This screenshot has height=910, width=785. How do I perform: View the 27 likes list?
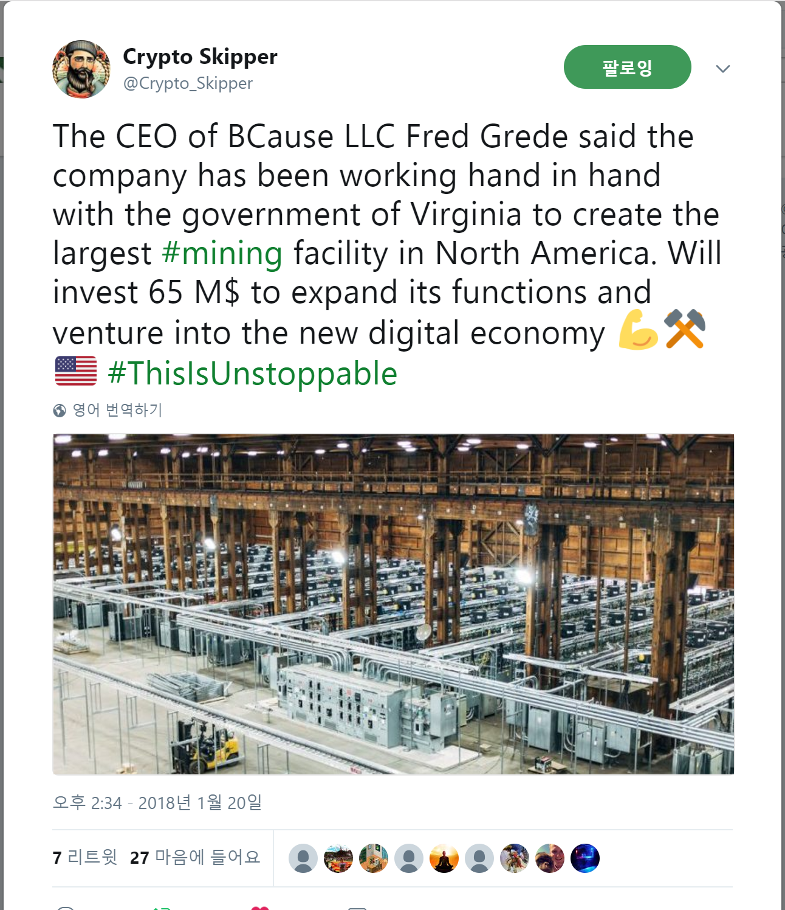[x=195, y=857]
